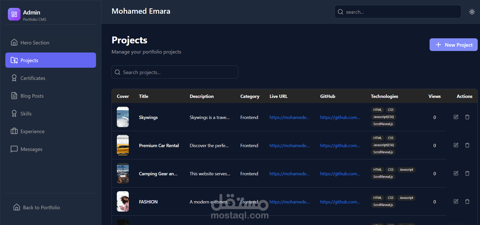Open the Skills section
This screenshot has width=480, height=225.
tap(51, 113)
